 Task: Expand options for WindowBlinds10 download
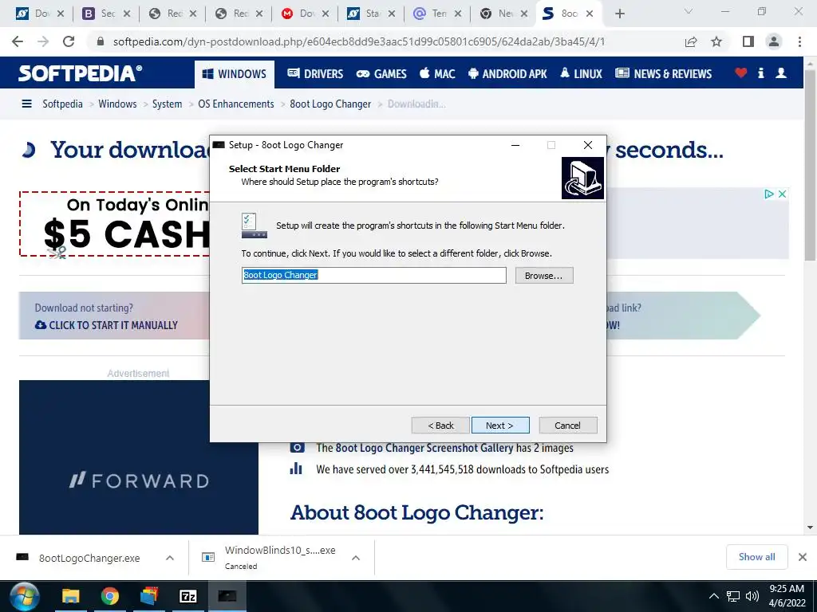[x=356, y=558]
